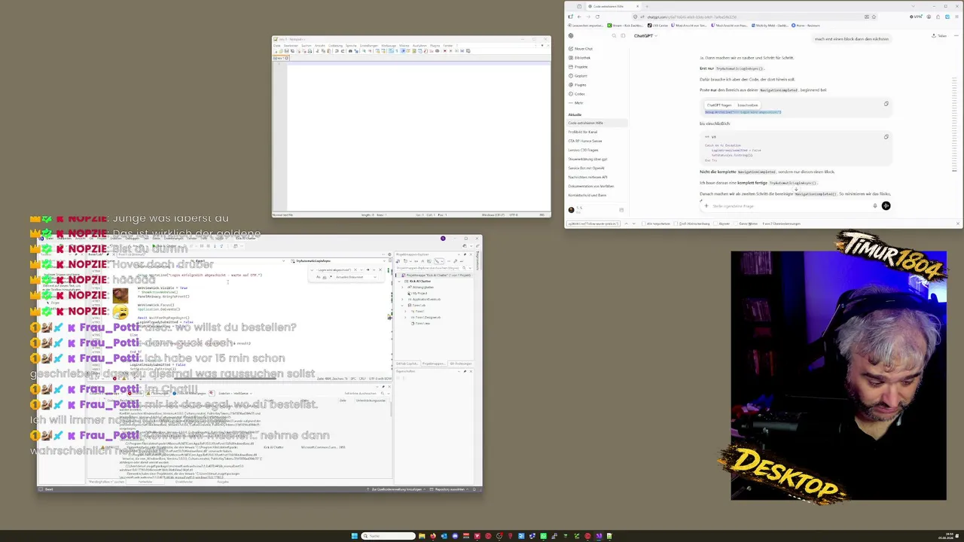Open 'Lenovo C30 Fragen' chat
This screenshot has width=964, height=542.
(584, 150)
